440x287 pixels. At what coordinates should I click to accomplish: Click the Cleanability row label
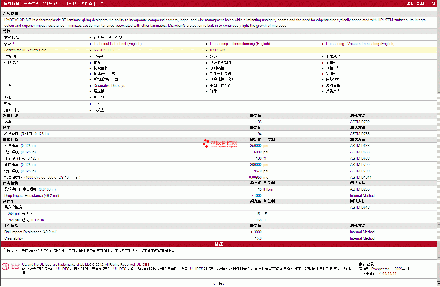coord(14,238)
